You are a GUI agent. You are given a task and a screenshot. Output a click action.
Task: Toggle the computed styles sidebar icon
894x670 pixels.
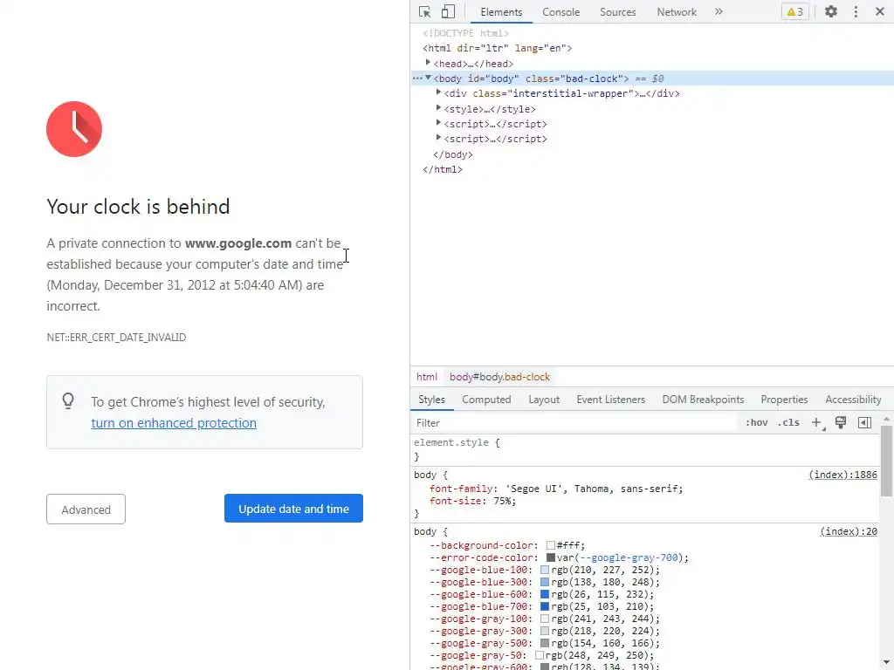click(x=864, y=423)
